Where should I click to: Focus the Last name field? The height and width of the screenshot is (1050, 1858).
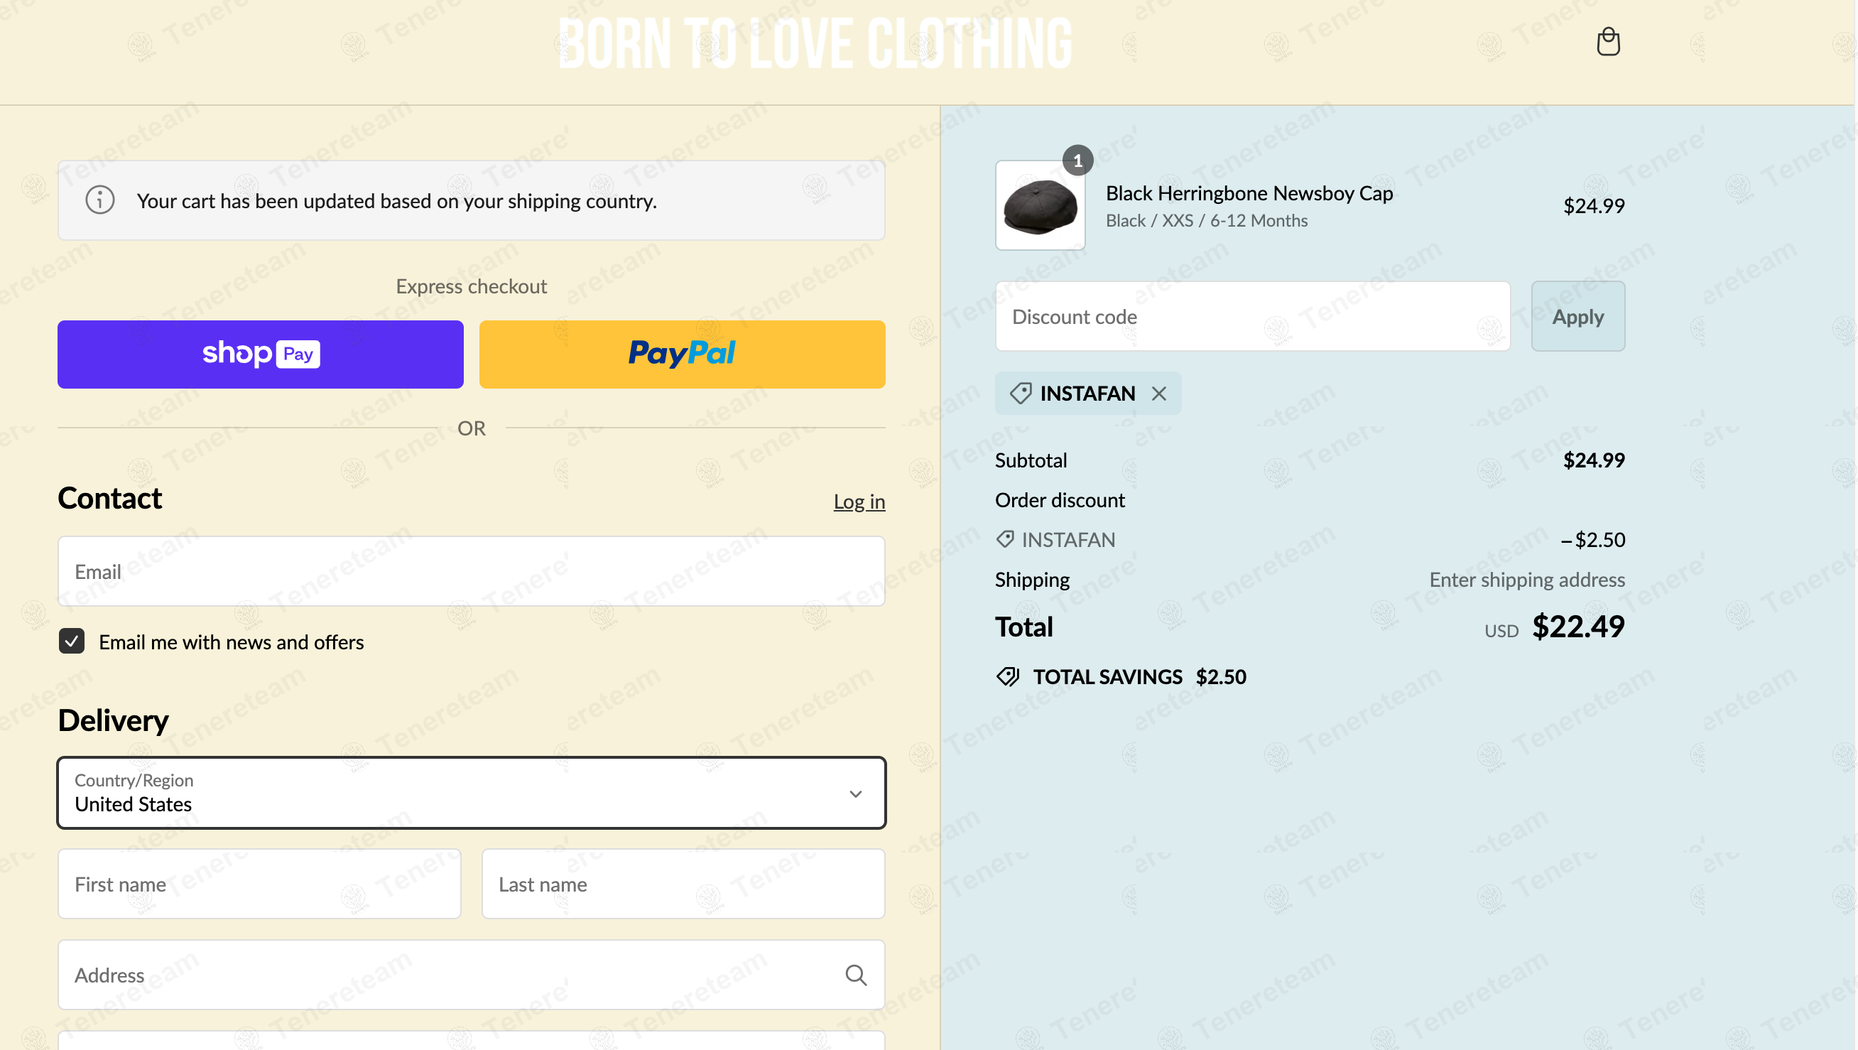coord(683,883)
